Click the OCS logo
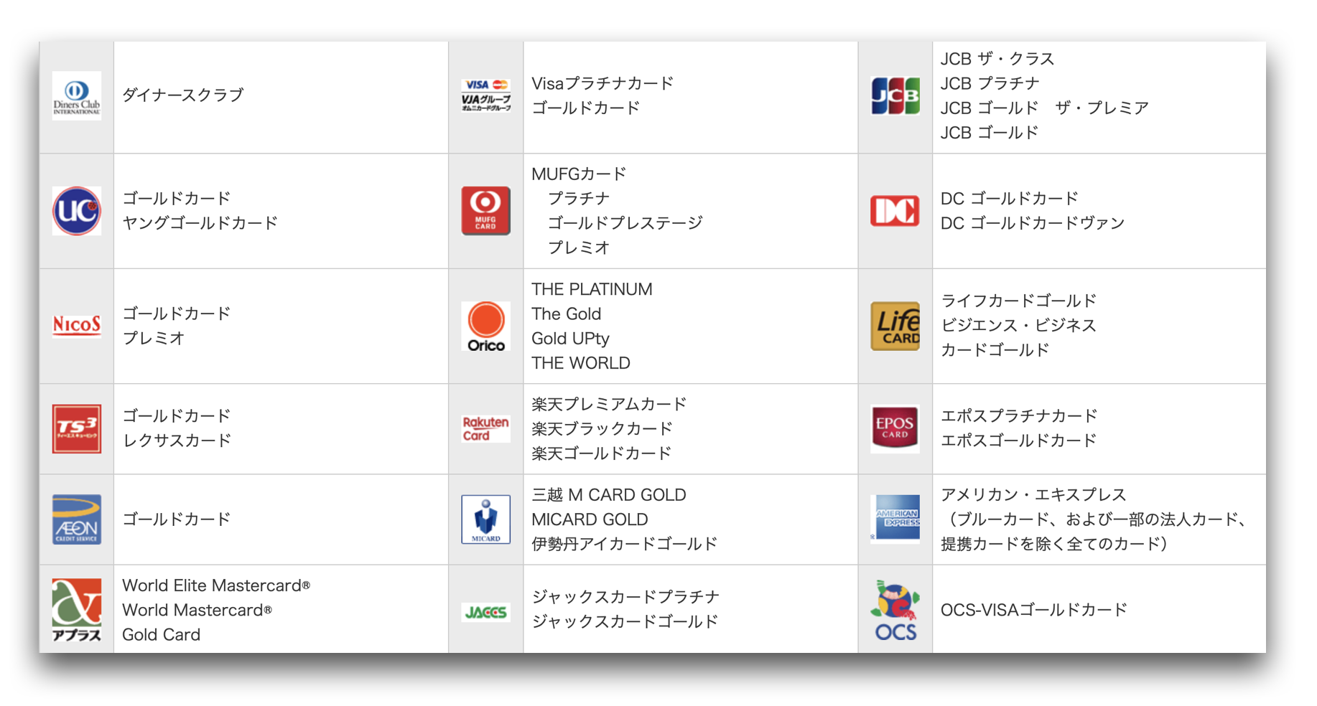The height and width of the screenshot is (706, 1317). point(895,611)
